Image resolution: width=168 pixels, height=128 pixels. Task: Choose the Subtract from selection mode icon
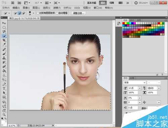point(24,13)
